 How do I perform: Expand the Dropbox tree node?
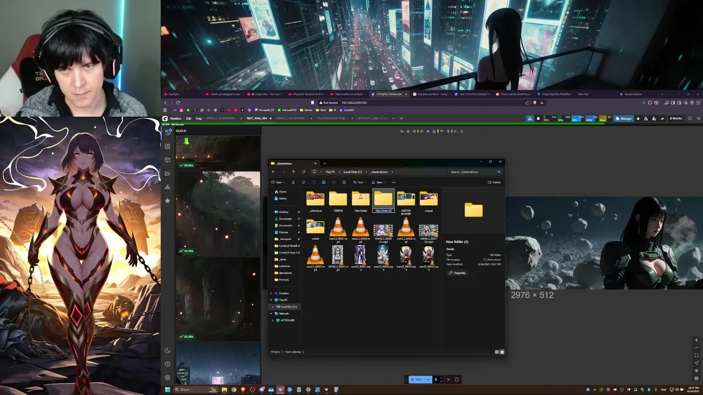pyautogui.click(x=271, y=293)
